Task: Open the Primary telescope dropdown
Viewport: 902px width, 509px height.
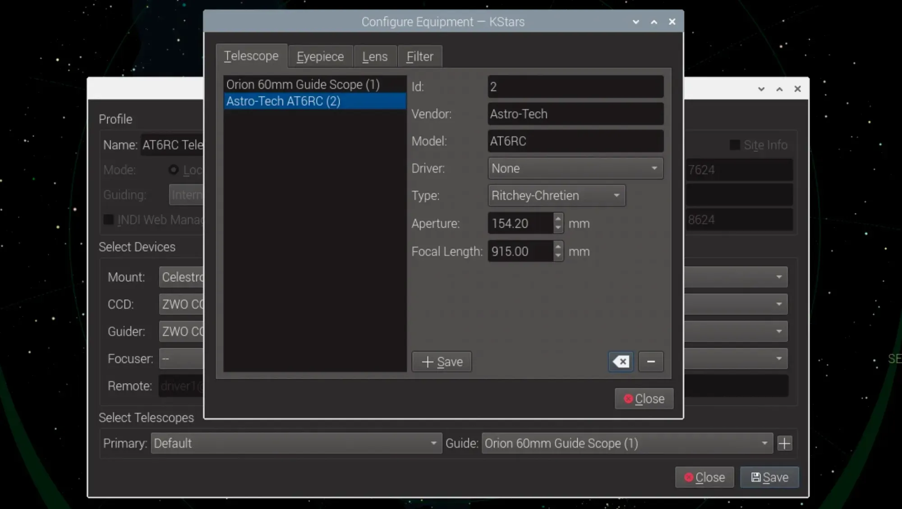Action: point(296,443)
